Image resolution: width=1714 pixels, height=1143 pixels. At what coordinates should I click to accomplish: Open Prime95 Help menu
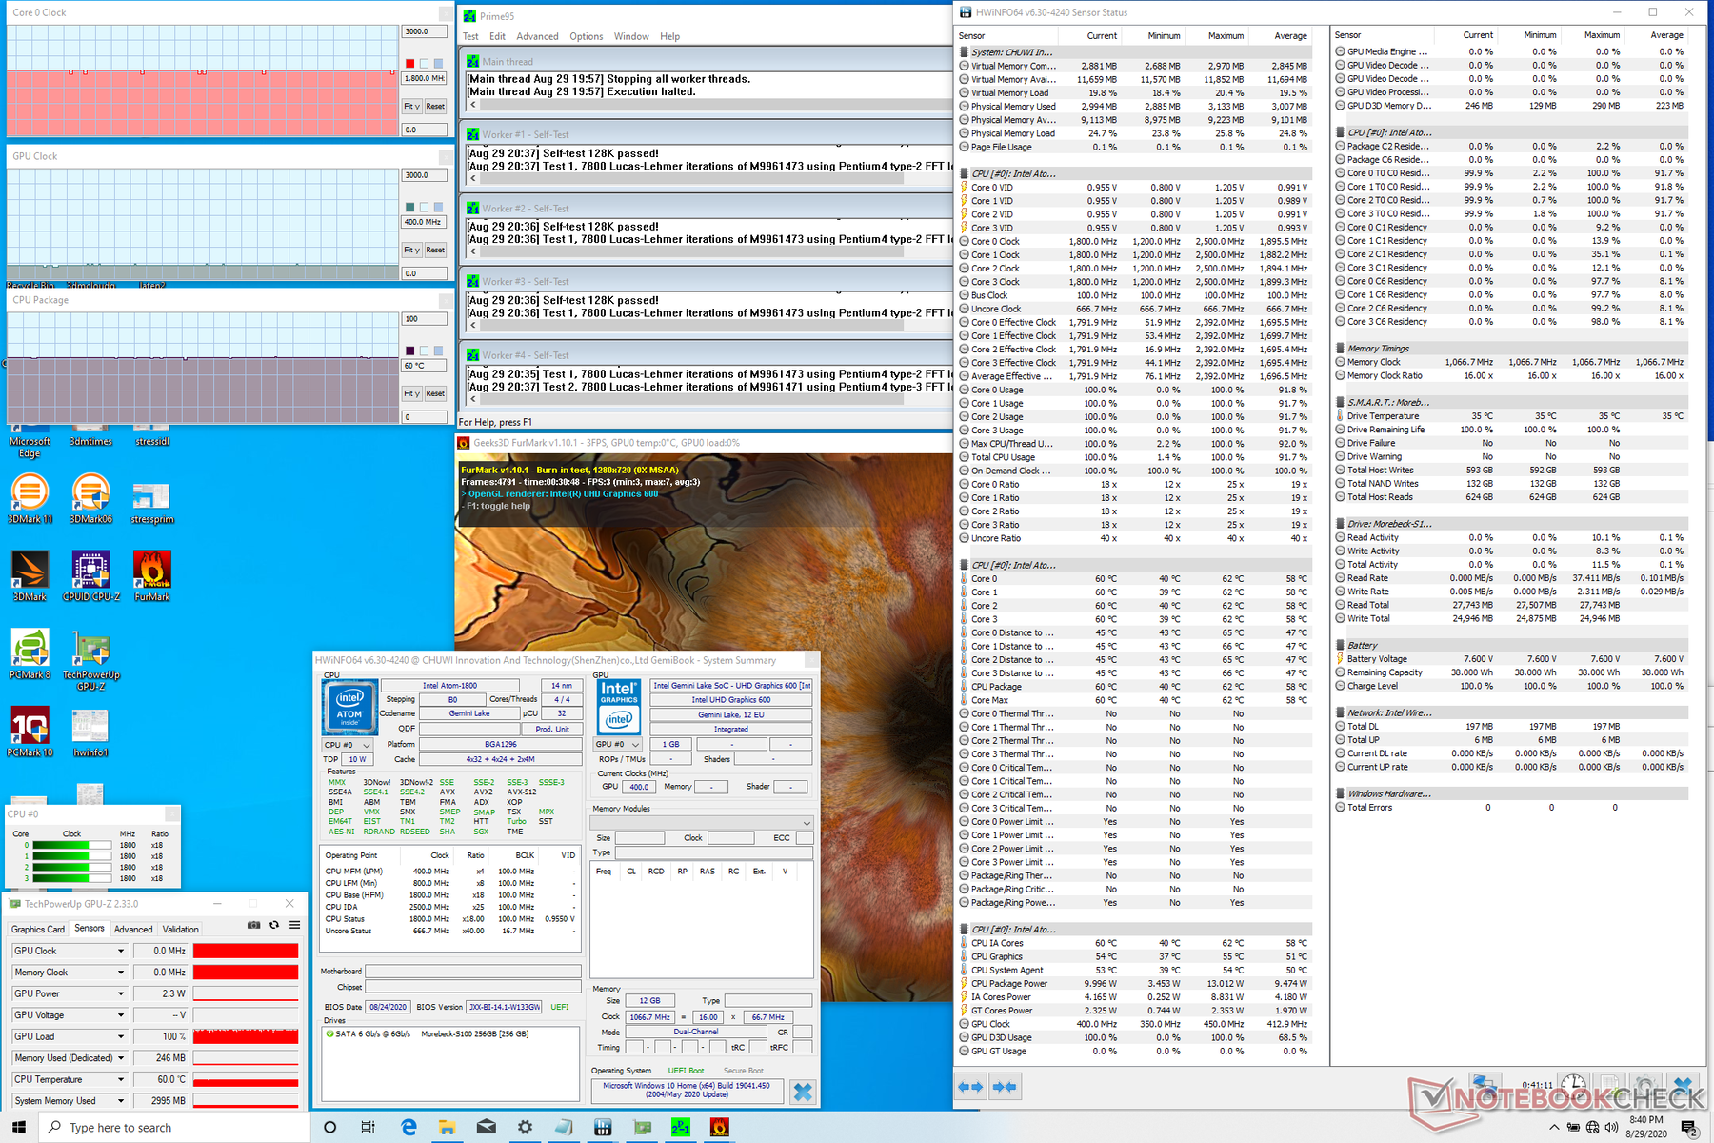(670, 36)
